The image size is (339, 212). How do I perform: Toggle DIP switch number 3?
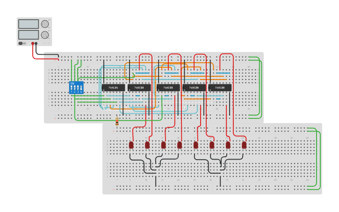point(78,88)
